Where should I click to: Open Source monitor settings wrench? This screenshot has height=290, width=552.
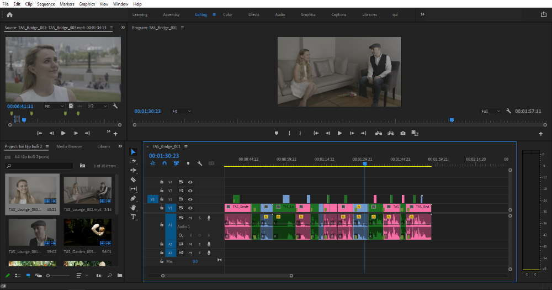[x=115, y=106]
